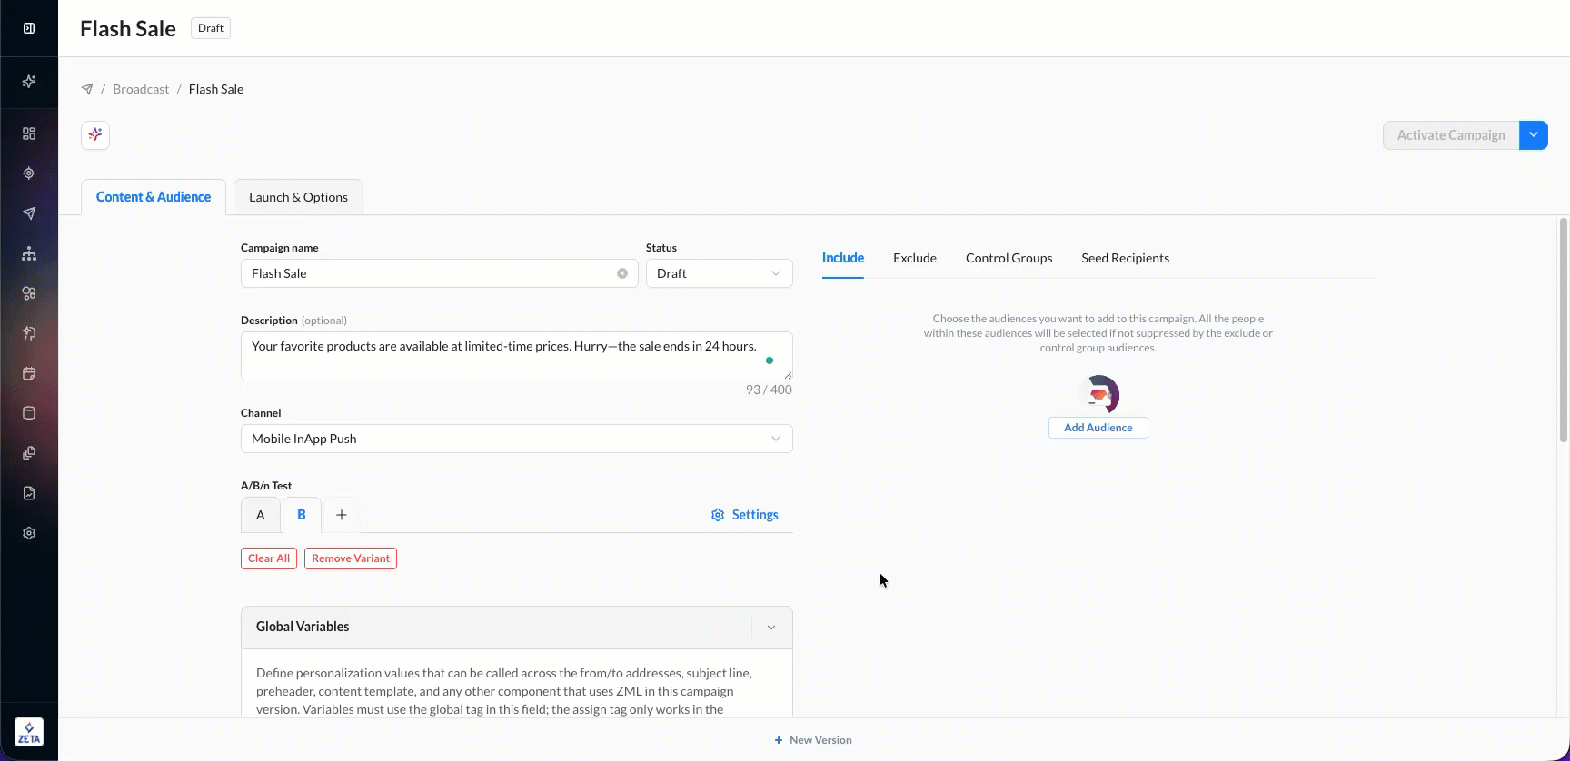Toggle the sidebar collapse icon
The height and width of the screenshot is (761, 1570).
(29, 28)
